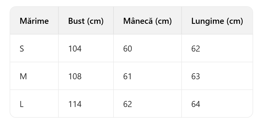Select sleeve value 60 in the S row
The image size is (262, 124).
pos(128,49)
